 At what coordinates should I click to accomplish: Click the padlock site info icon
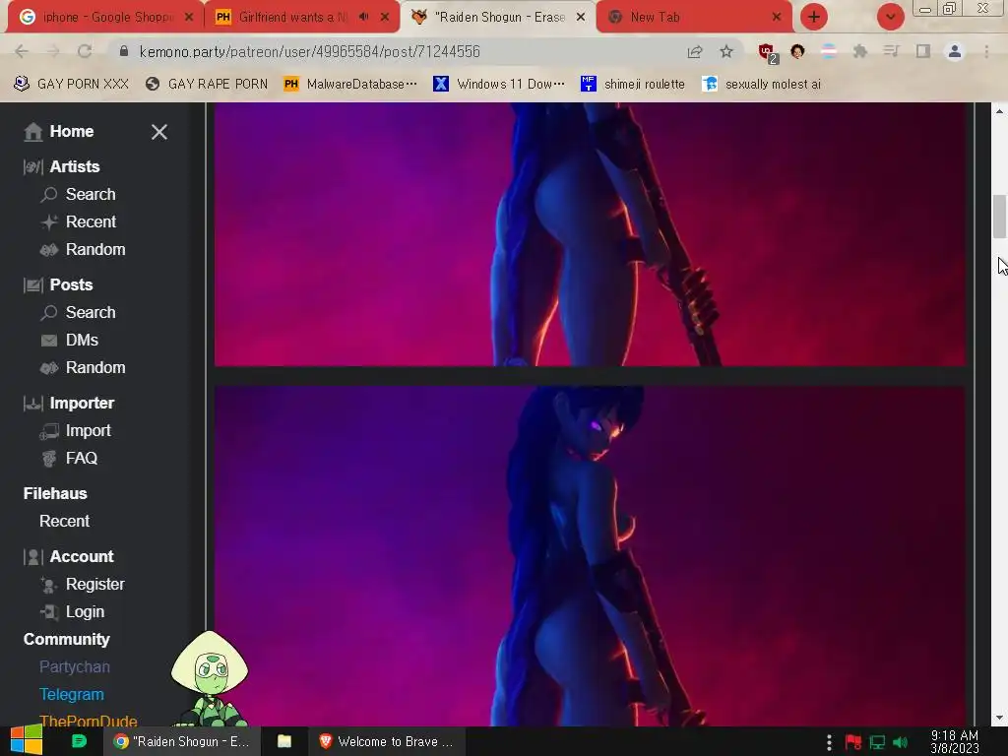coord(124,51)
